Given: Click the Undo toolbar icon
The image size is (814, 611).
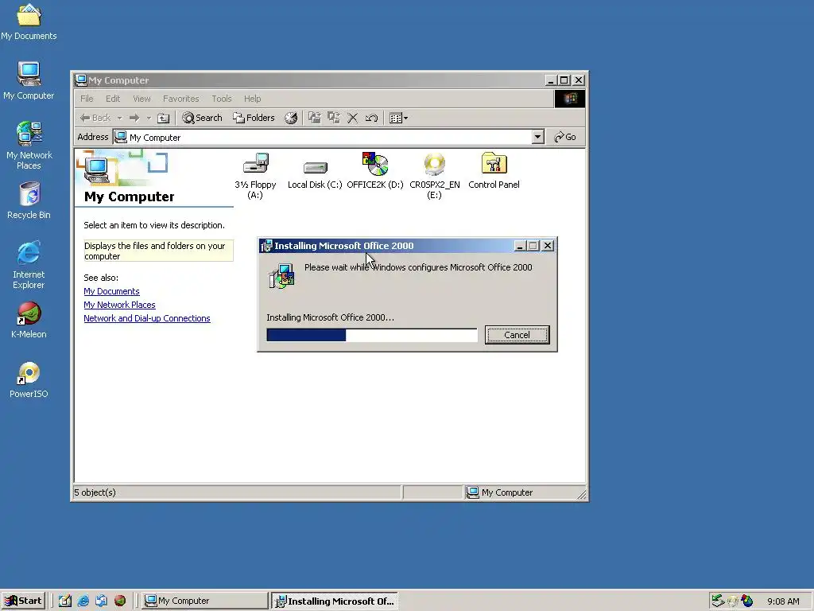Looking at the screenshot, I should point(371,118).
